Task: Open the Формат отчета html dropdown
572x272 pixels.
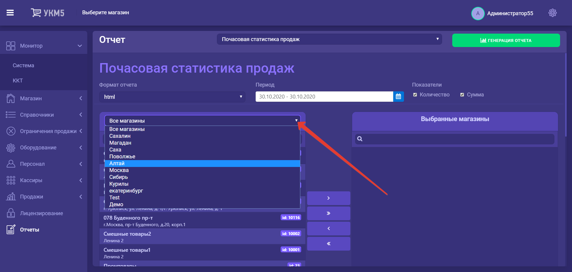Action: pos(172,97)
